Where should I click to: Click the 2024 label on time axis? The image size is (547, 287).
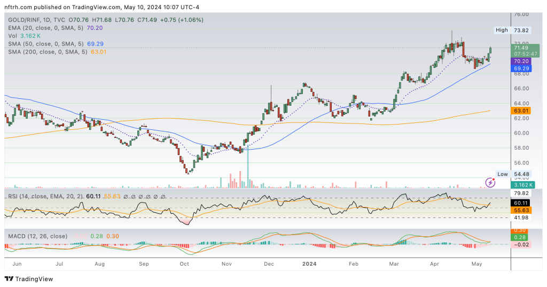tap(310, 263)
